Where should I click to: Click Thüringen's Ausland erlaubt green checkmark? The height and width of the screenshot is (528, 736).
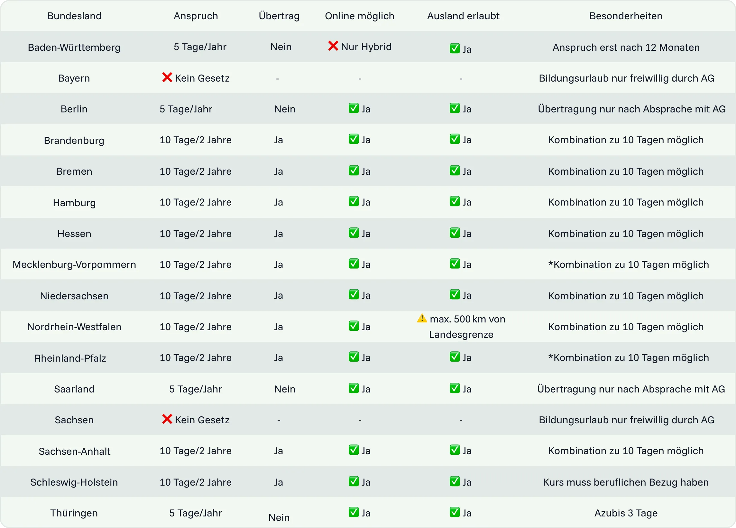click(454, 512)
